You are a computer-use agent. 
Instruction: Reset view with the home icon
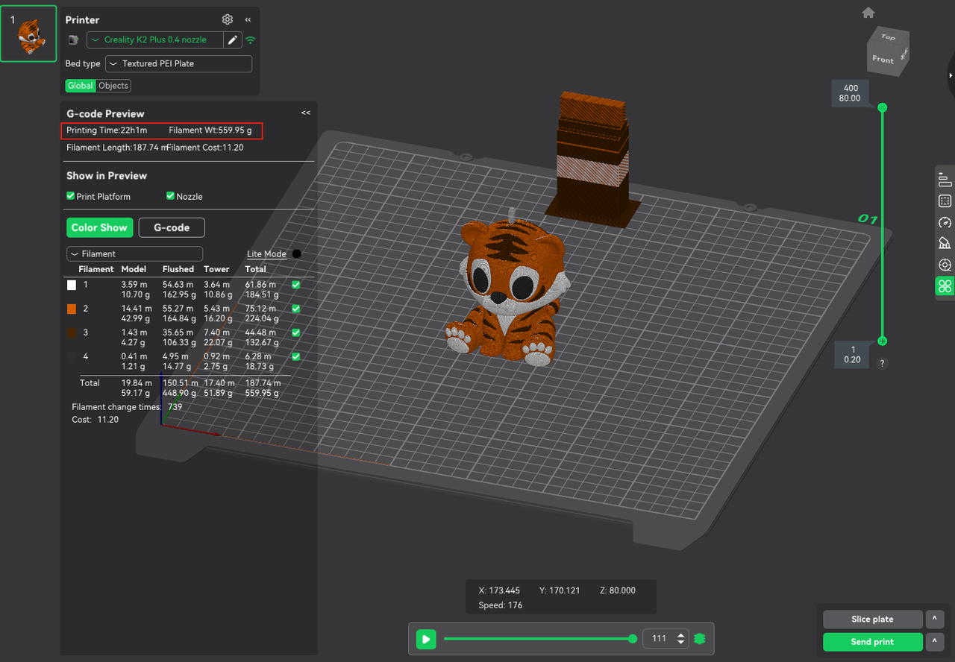click(868, 13)
